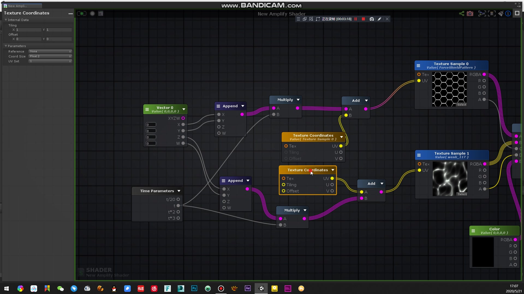
Task: Open Bandicam pencil drawing tool
Action: click(379, 19)
